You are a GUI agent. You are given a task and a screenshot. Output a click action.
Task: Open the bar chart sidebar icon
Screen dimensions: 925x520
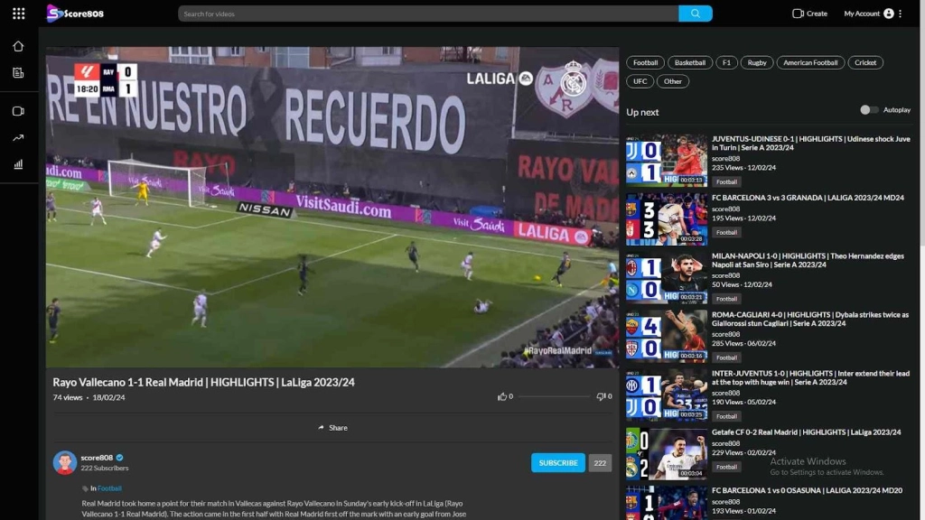(x=18, y=164)
